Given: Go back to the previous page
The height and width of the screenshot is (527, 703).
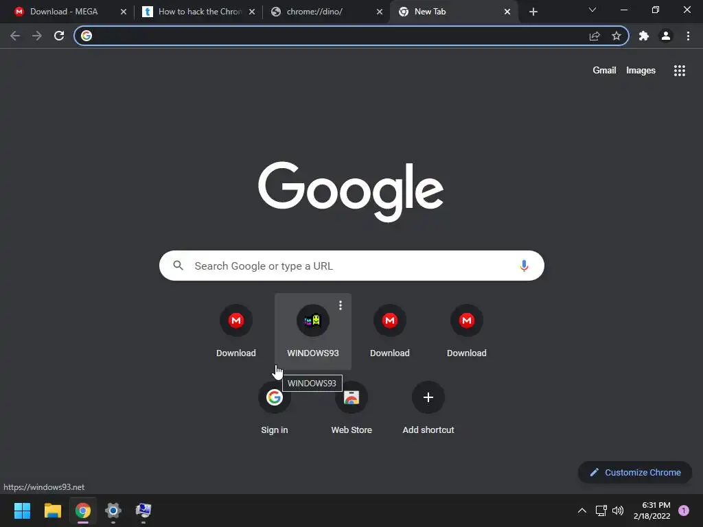Looking at the screenshot, I should [x=15, y=36].
